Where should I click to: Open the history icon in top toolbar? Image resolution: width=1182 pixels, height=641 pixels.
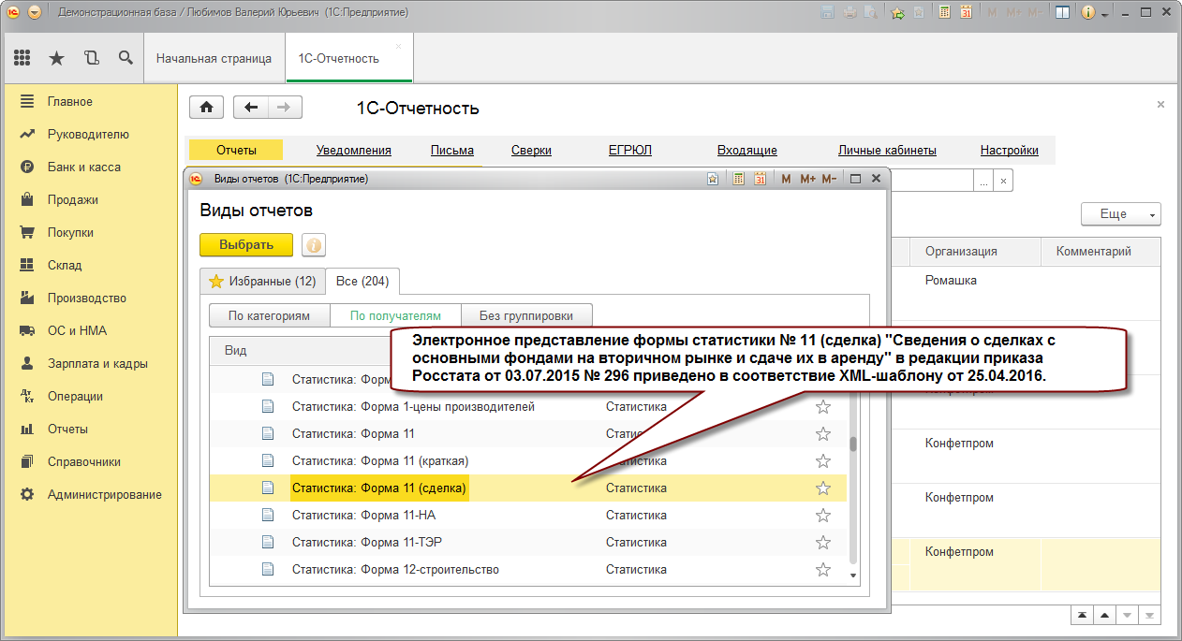(91, 58)
